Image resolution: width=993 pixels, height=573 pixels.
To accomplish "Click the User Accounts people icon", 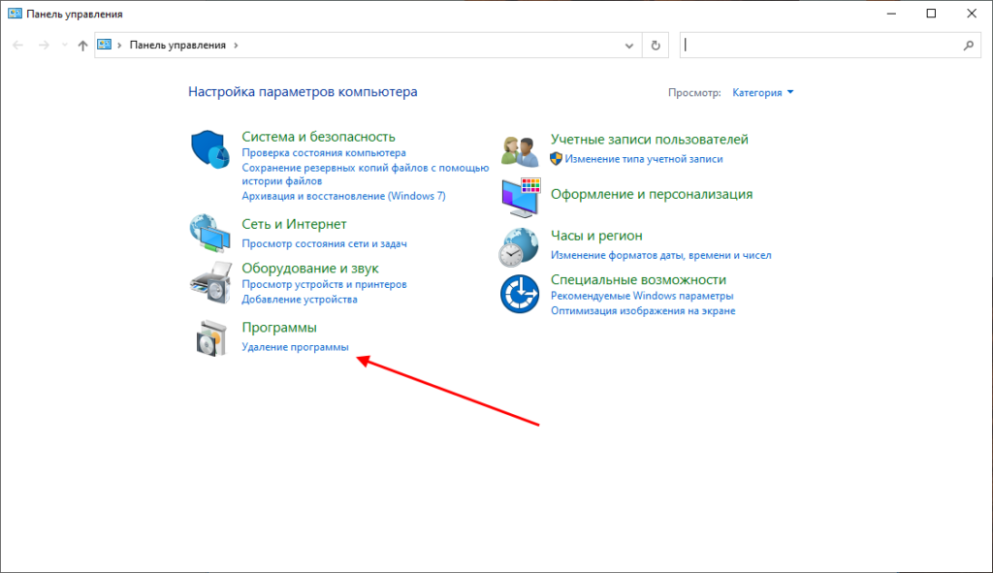I will (520, 149).
